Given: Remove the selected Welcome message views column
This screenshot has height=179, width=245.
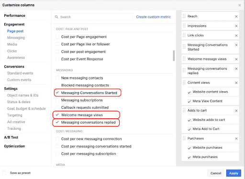Looking at the screenshot, I should coord(236,59).
